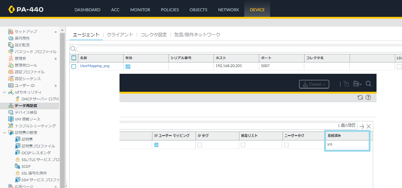The width and height of the screenshot is (402, 188).
Task: Open SCEP item
Action: tap(26, 166)
